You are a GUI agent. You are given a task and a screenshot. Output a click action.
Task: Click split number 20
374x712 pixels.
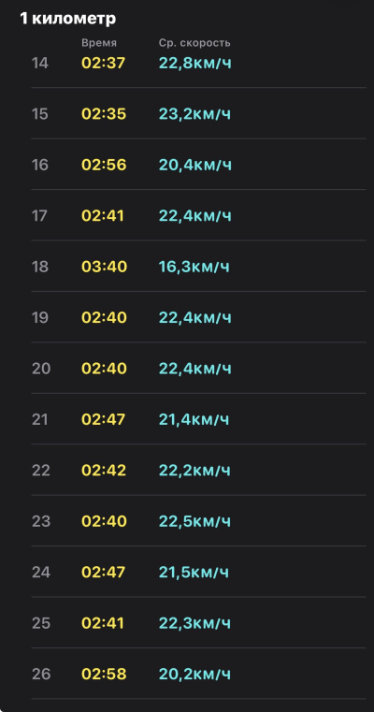click(41, 369)
